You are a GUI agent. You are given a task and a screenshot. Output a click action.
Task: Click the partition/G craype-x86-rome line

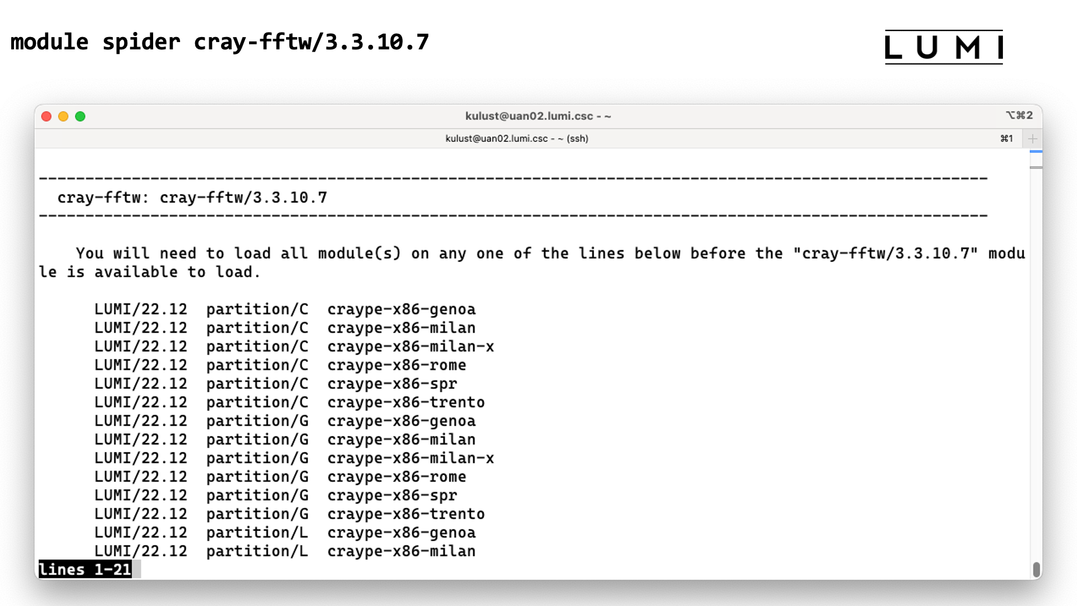coord(280,477)
